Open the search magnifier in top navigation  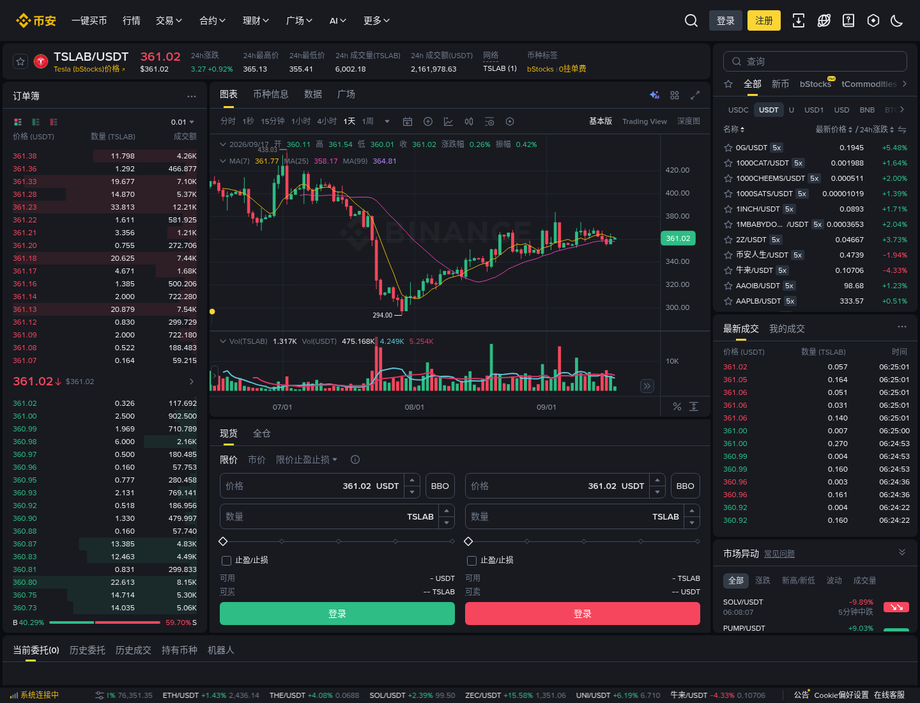(x=691, y=20)
